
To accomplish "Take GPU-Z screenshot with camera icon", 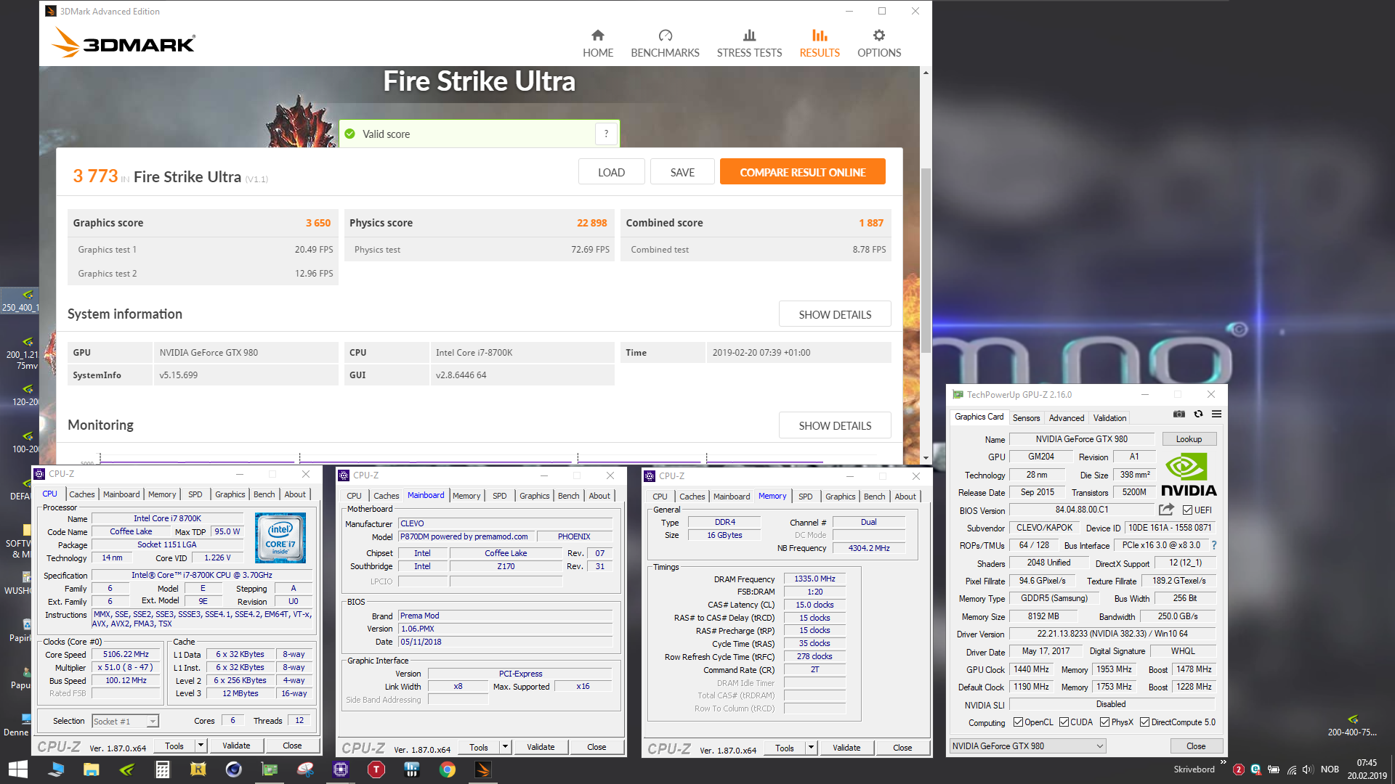I will click(x=1178, y=415).
